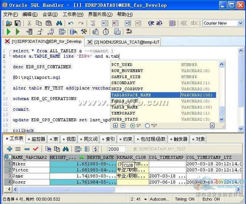The height and width of the screenshot is (204, 246).
Task: Select the *S* radio button
Action: (x=148, y=126)
